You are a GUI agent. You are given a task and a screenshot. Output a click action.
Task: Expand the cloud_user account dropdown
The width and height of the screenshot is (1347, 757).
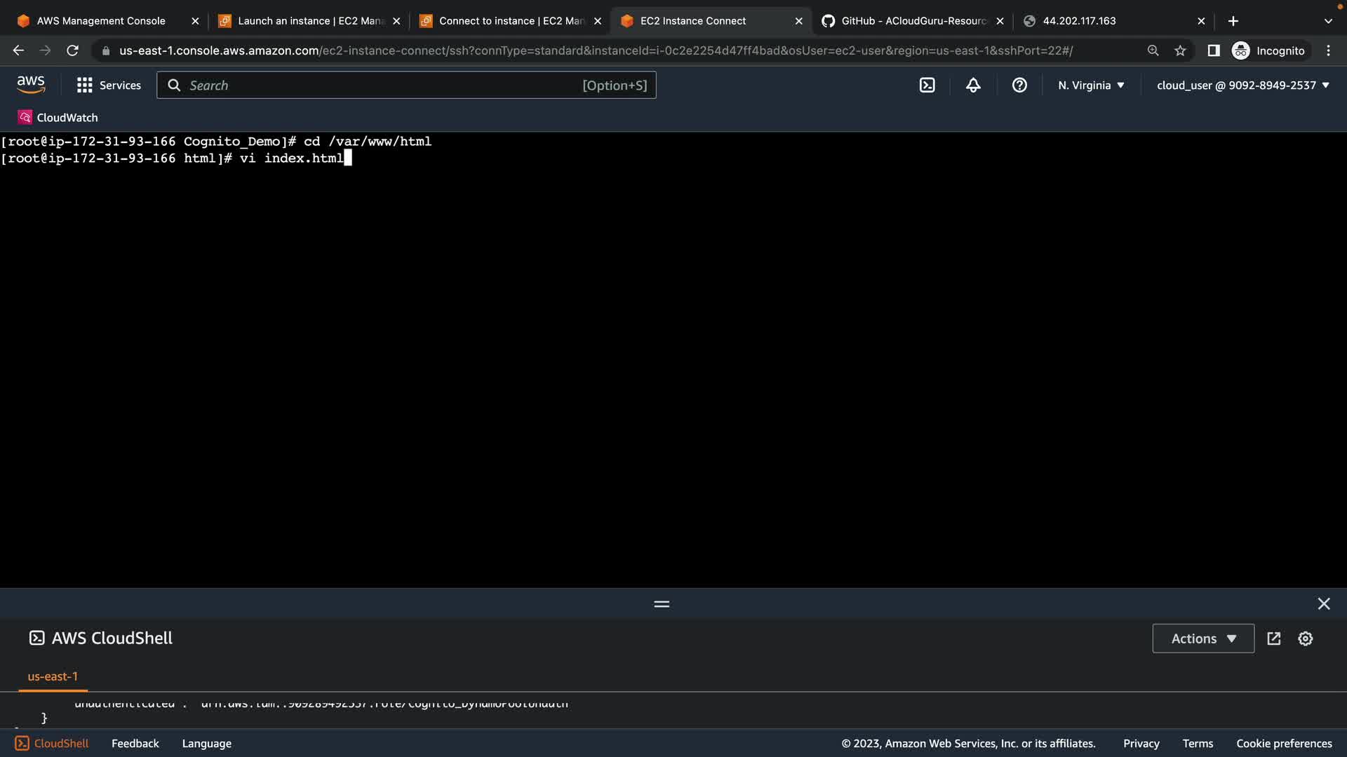[1242, 86]
